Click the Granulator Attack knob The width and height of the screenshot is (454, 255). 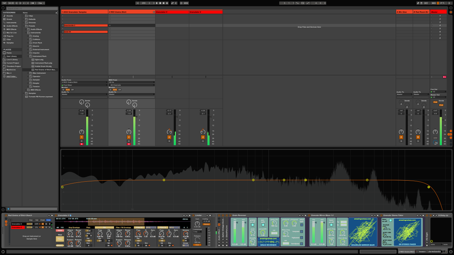coord(69,233)
